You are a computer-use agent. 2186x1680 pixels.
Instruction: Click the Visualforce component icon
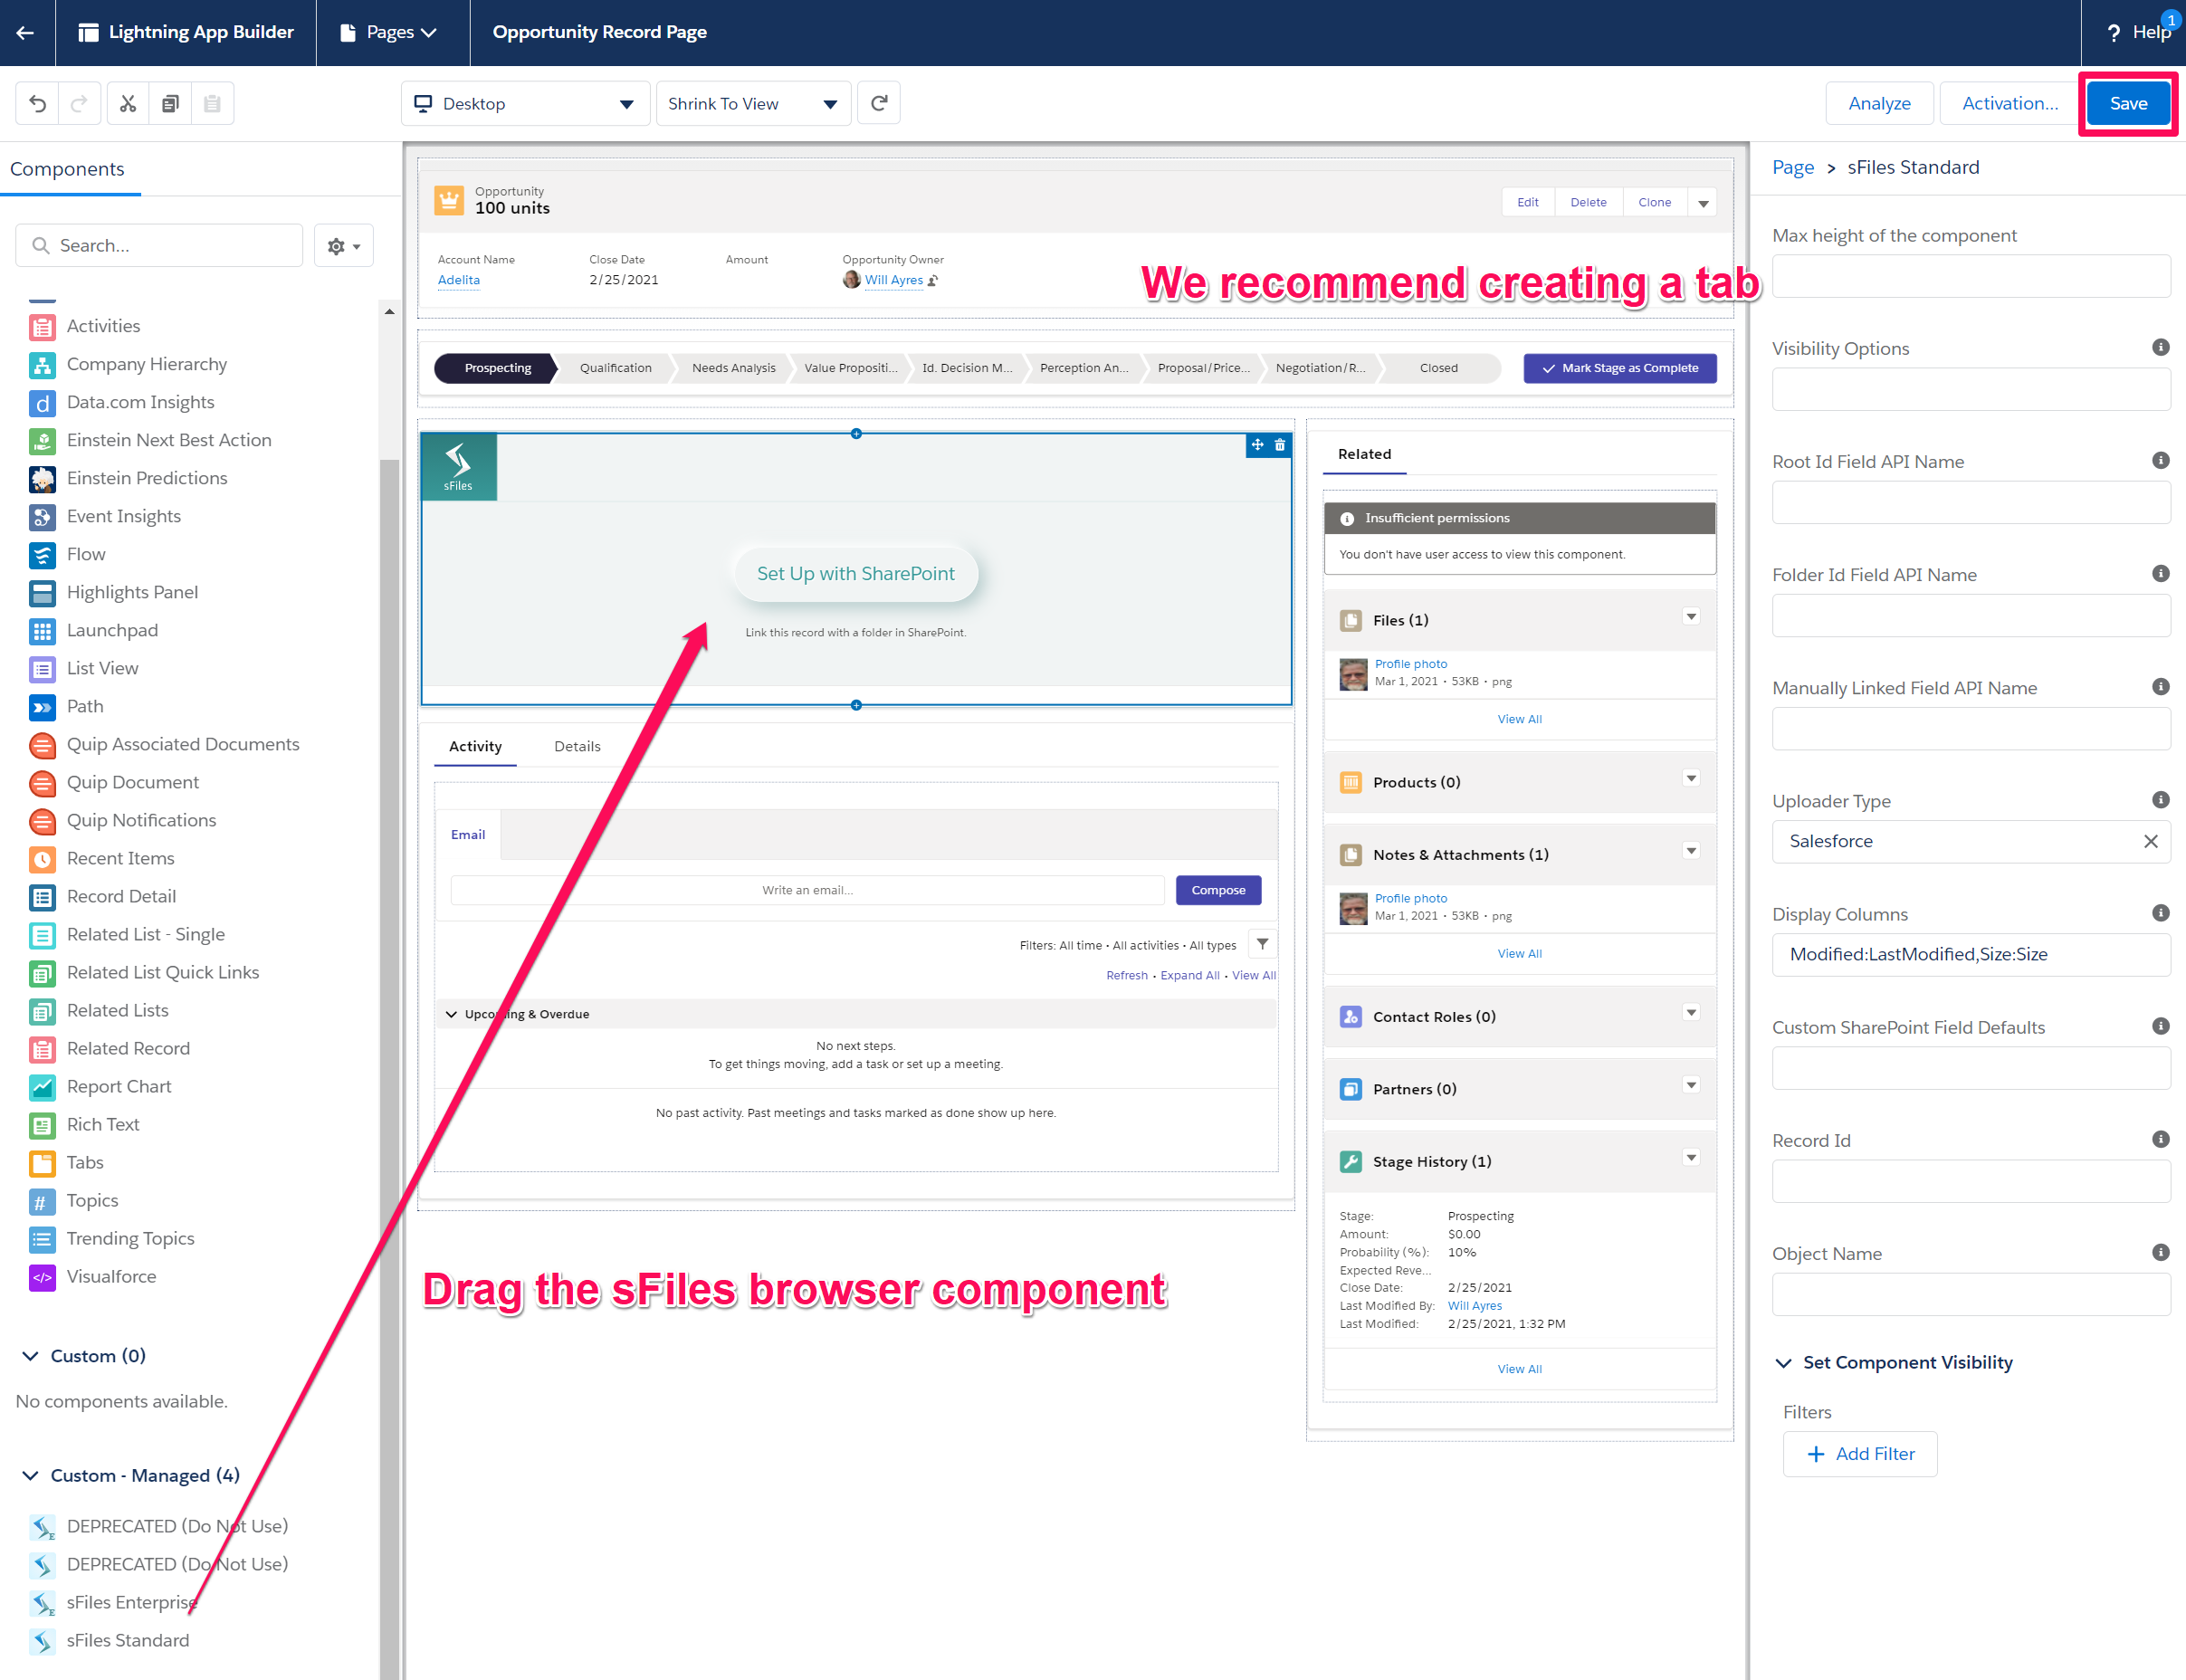point(42,1277)
